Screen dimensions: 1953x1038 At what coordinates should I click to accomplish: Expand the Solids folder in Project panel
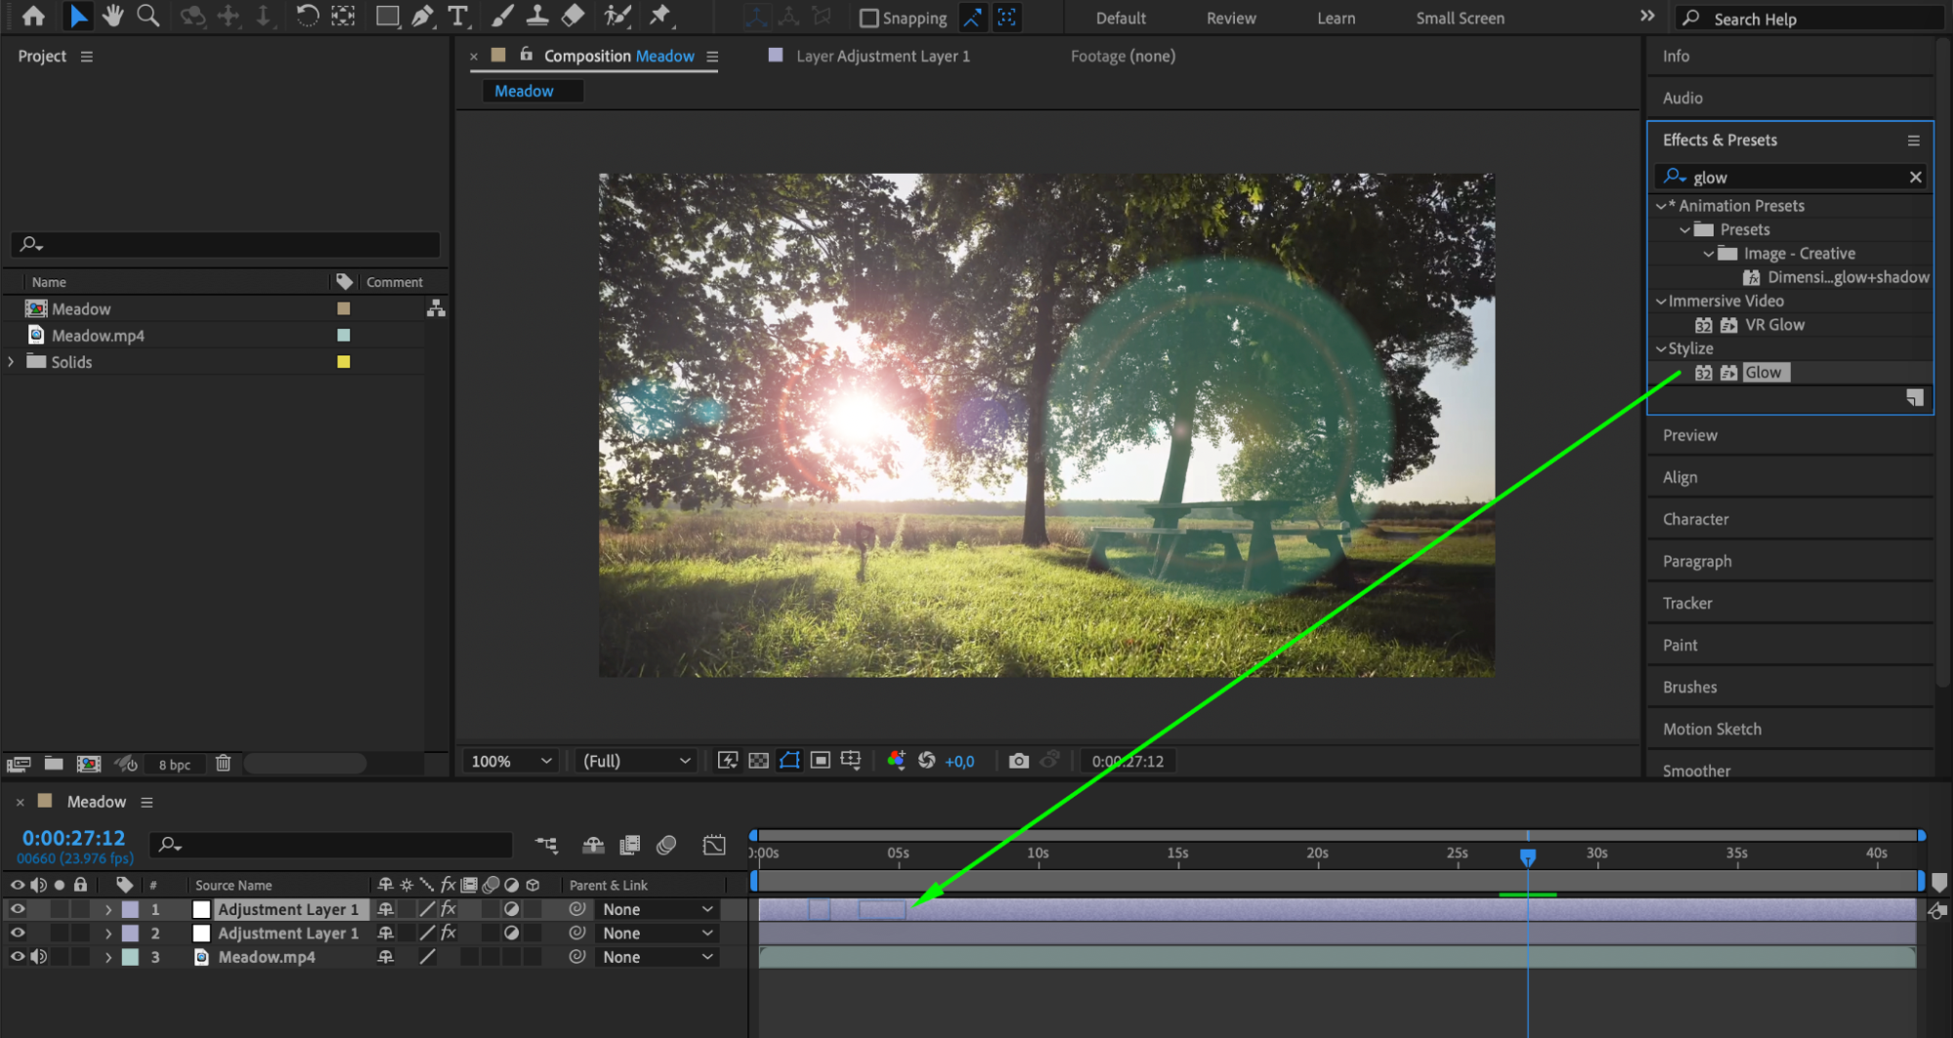point(12,361)
